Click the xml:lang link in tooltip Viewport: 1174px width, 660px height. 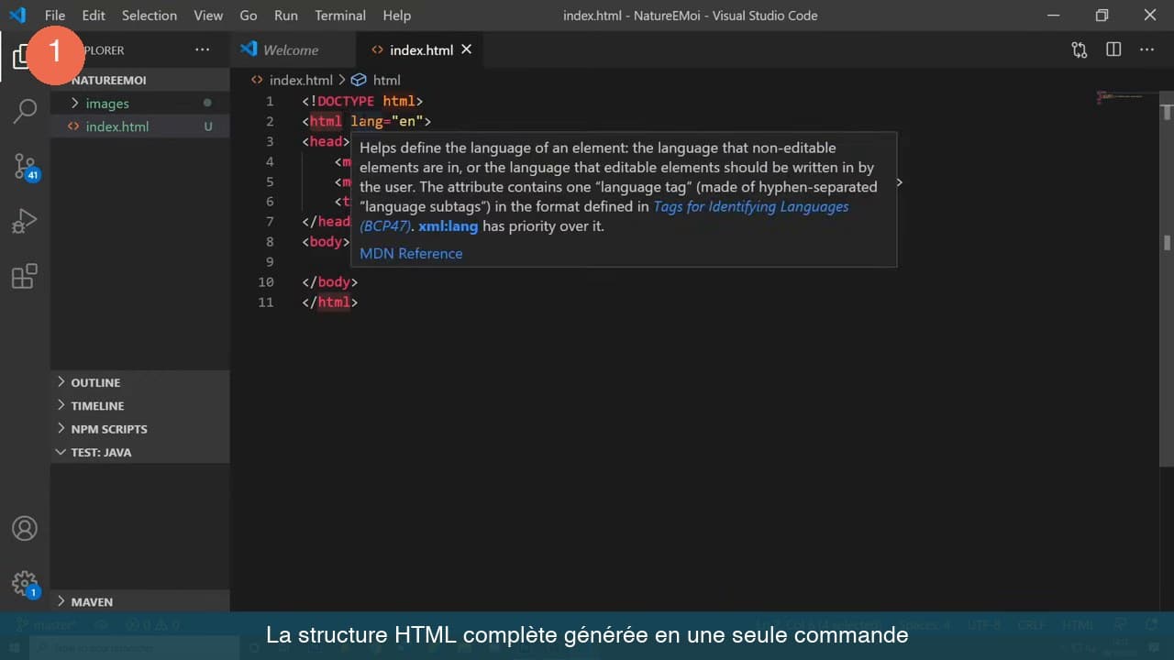449,226
